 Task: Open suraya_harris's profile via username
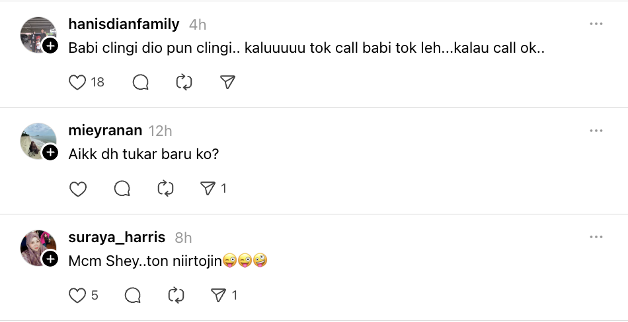[116, 237]
